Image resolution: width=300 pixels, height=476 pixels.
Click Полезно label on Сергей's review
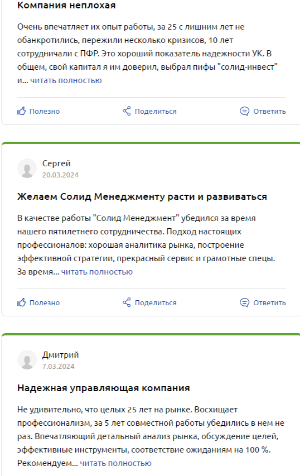tap(45, 302)
